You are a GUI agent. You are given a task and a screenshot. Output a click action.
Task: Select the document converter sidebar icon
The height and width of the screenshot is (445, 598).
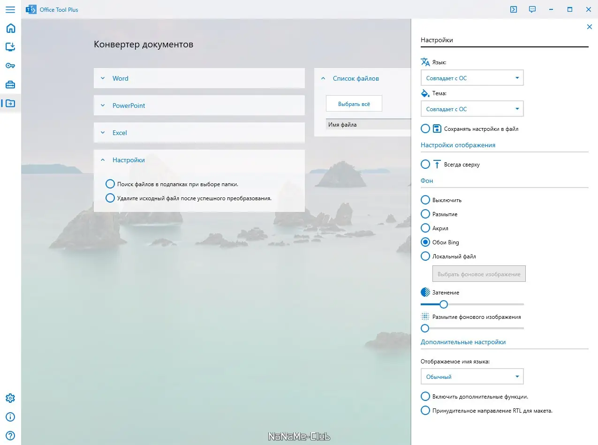pyautogui.click(x=10, y=103)
